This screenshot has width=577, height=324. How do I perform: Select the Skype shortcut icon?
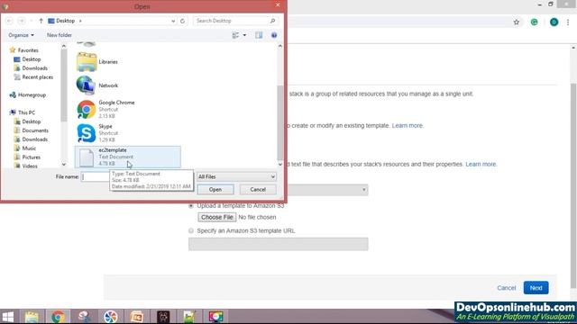87,133
